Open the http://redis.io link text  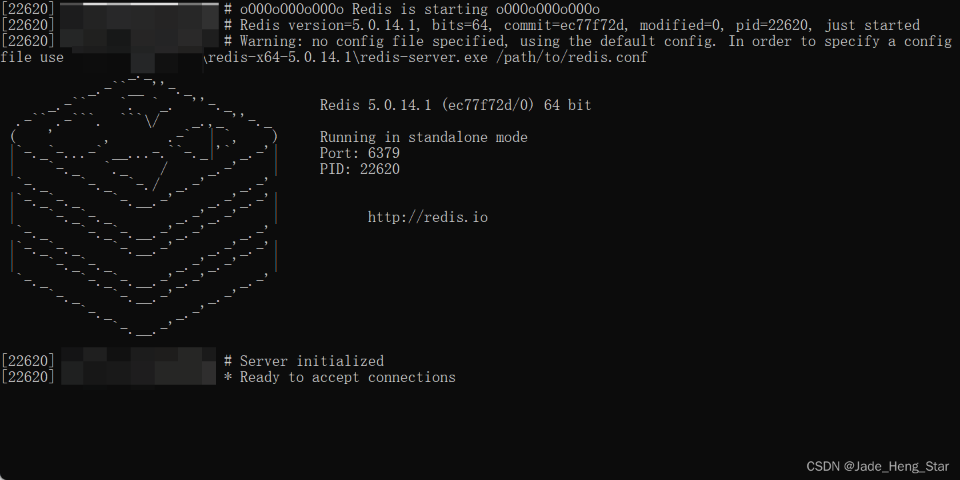tap(427, 217)
